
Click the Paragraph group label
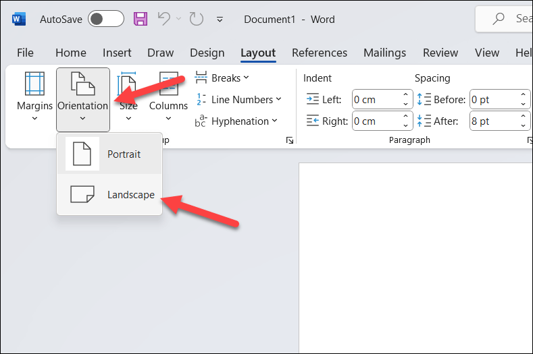point(409,140)
